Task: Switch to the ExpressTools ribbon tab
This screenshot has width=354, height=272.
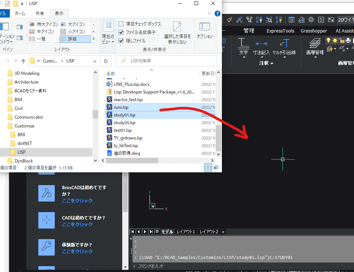Action: coord(280,31)
